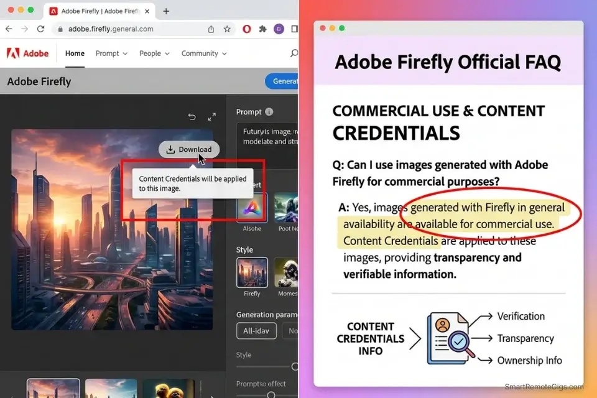Select the second sky thumbnail in filmstrip
Image resolution: width=597 pixels, height=398 pixels.
[111, 388]
